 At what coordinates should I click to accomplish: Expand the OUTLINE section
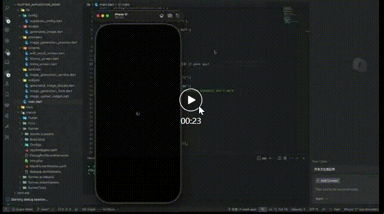(x=23, y=193)
